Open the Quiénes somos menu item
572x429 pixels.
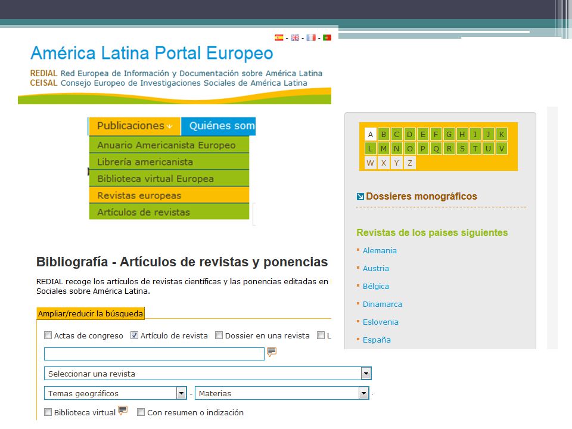pos(219,126)
